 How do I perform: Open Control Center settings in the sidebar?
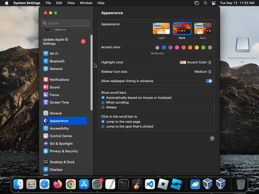tap(64, 136)
